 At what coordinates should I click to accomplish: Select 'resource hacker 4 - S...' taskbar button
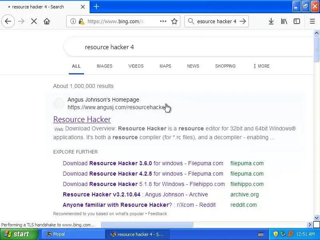[x=137, y=234]
